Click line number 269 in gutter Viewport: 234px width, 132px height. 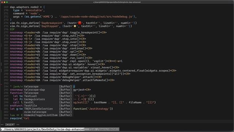6,7
